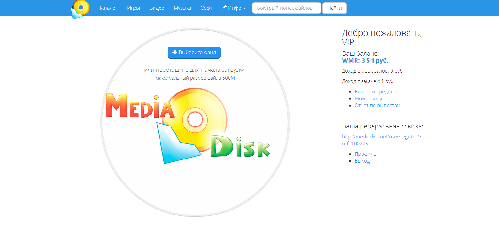Click the large Media Disk logo image
The width and height of the screenshot is (499, 246).
tap(188, 126)
